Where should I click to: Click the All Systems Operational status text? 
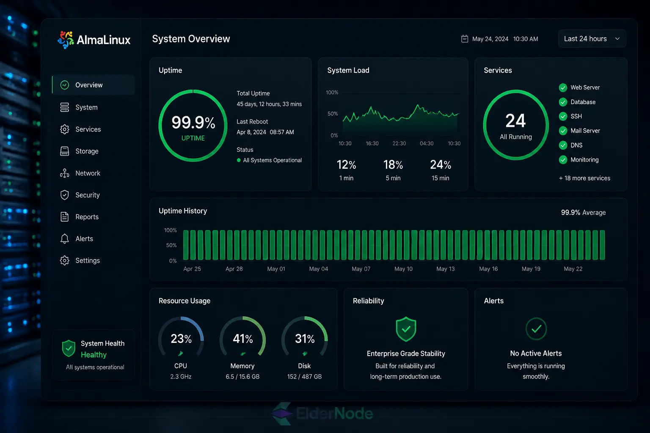pos(272,160)
